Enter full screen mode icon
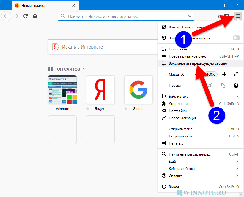This screenshot has width=244, height=197. (x=236, y=74)
